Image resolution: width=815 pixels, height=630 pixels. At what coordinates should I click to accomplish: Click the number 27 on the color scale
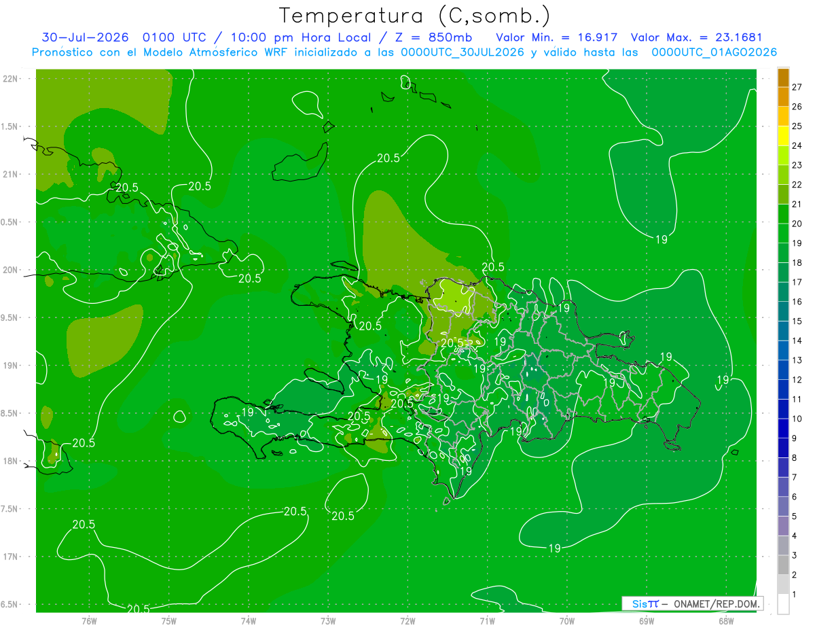(x=797, y=87)
